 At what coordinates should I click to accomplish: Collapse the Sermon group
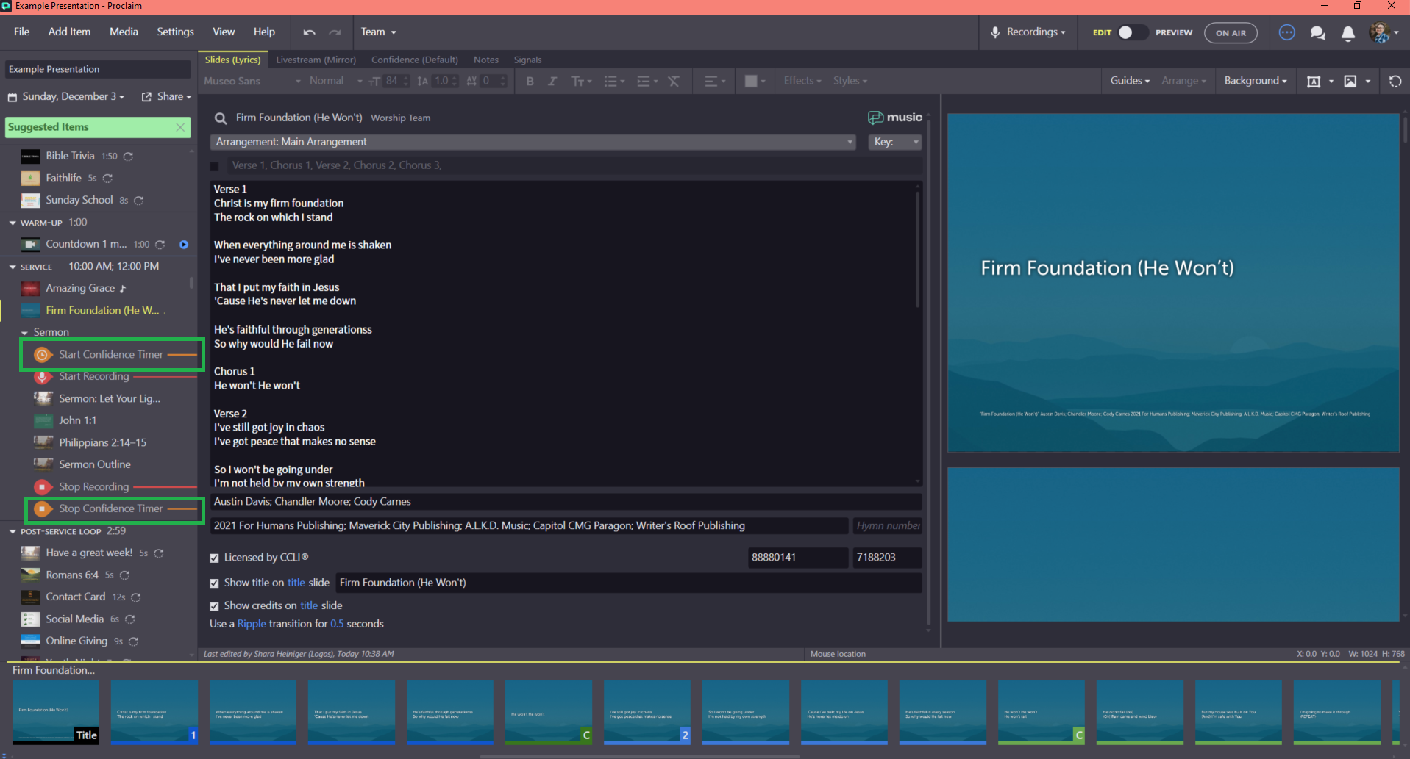[25, 333]
